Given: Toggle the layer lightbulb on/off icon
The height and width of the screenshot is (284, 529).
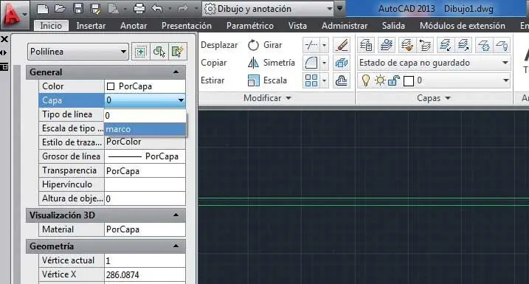Looking at the screenshot, I should tap(365, 80).
